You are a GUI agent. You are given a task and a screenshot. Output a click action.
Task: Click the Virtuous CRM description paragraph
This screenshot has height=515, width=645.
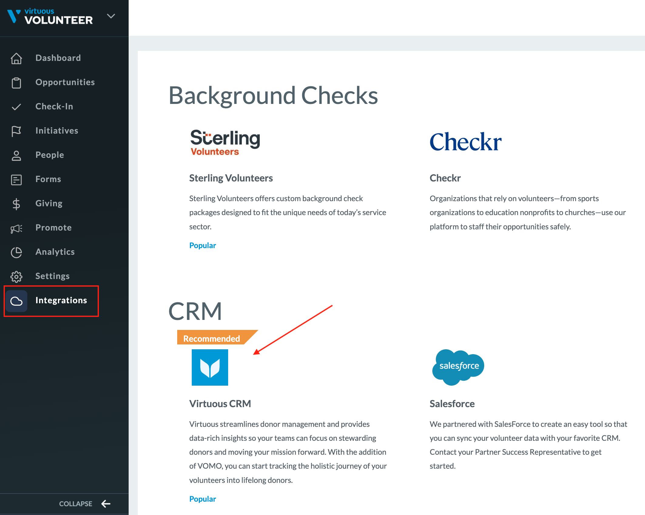[288, 452]
